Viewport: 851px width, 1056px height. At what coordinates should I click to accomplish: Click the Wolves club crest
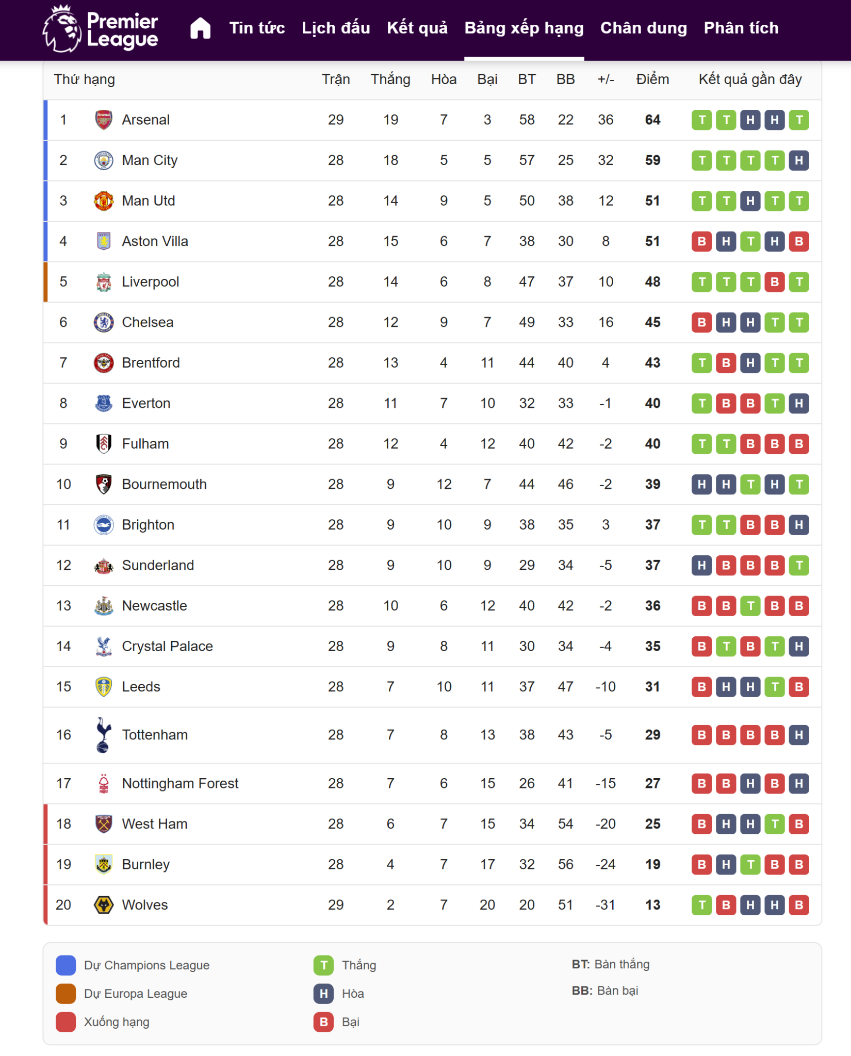pos(104,905)
